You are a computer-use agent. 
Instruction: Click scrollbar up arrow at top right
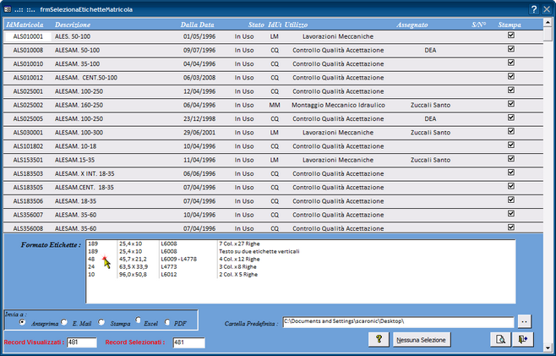click(x=548, y=23)
